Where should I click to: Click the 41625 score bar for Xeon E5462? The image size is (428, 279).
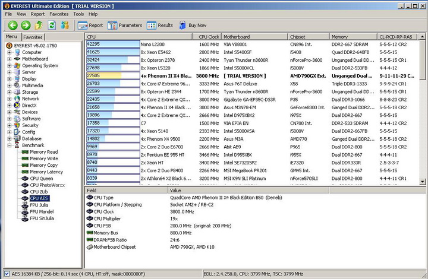(113, 52)
